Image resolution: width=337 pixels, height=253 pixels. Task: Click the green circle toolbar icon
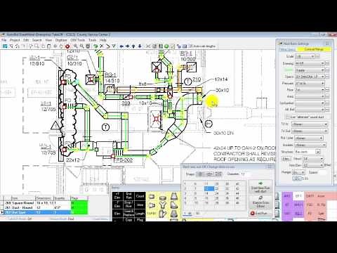click(166, 46)
